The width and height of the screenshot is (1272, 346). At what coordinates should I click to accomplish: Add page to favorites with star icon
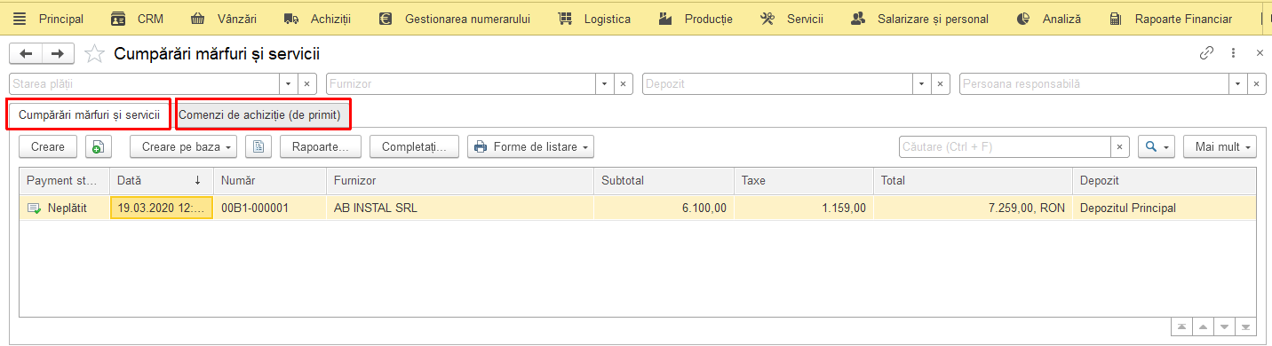[94, 54]
